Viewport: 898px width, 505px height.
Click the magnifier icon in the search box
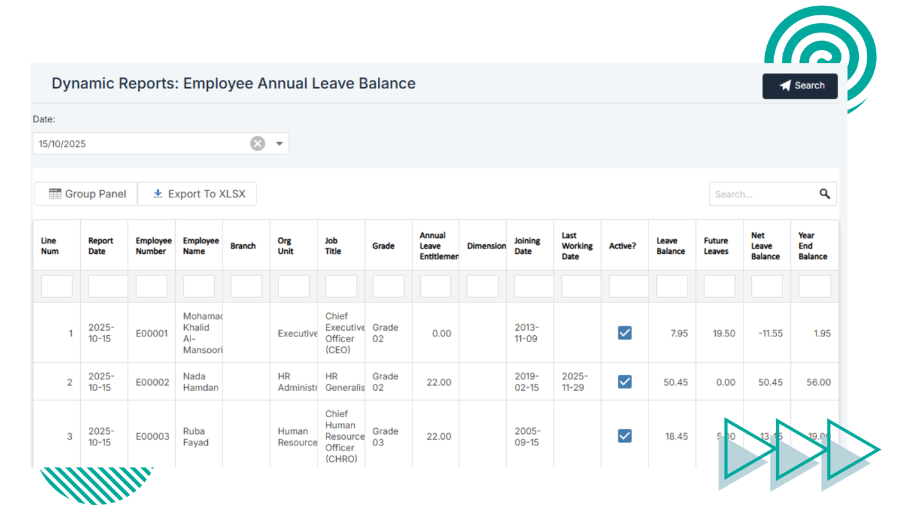point(824,194)
